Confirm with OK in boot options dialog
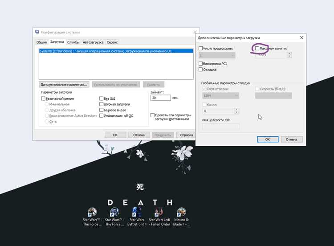The height and width of the screenshot is (246, 334). pos(268,139)
